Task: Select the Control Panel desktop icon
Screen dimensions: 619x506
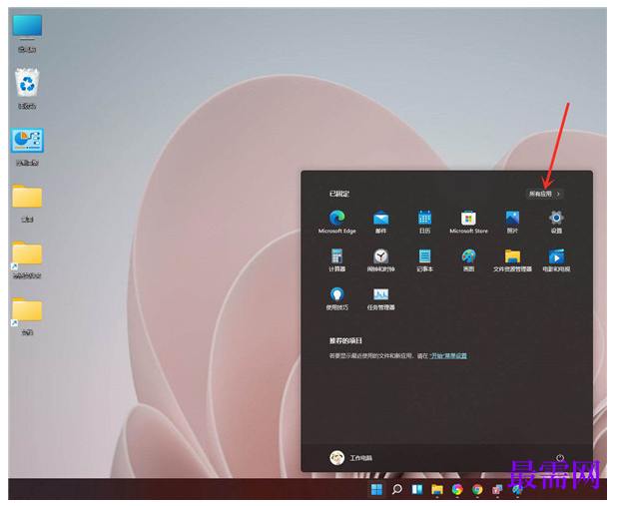Action: [27, 147]
